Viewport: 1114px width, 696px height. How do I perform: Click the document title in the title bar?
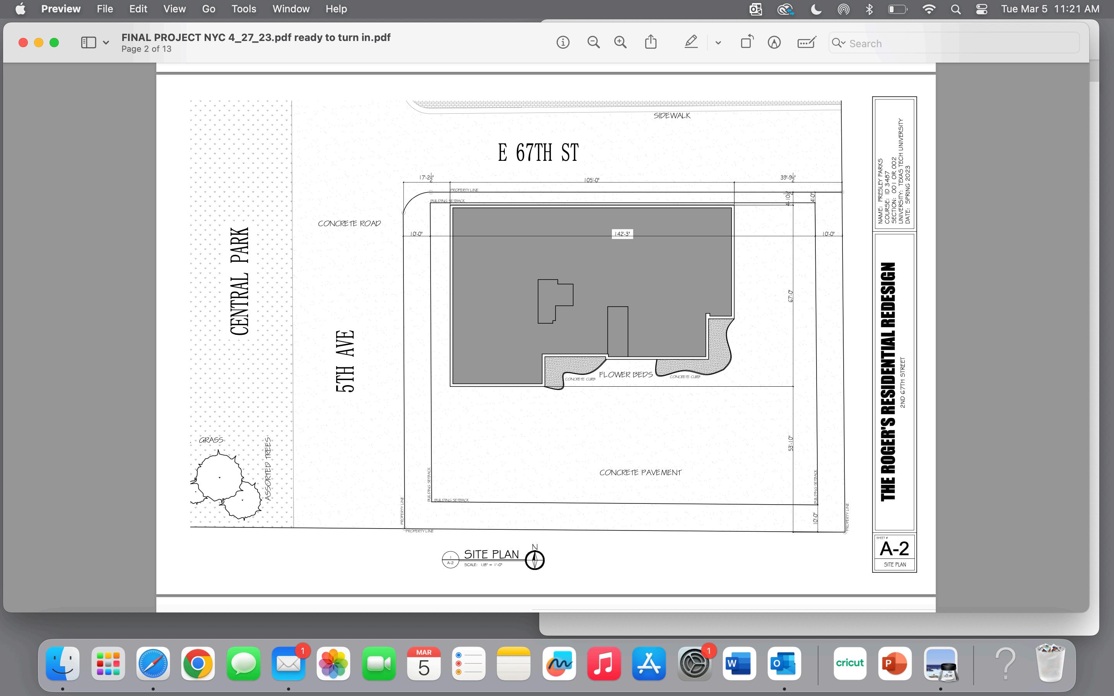click(x=255, y=37)
